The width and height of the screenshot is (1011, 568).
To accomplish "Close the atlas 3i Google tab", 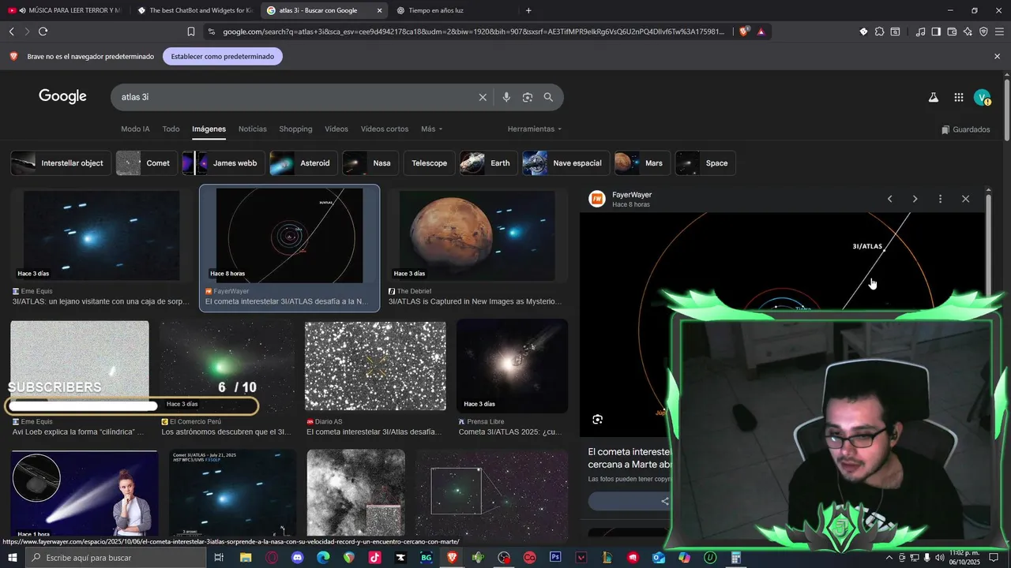I will point(380,10).
